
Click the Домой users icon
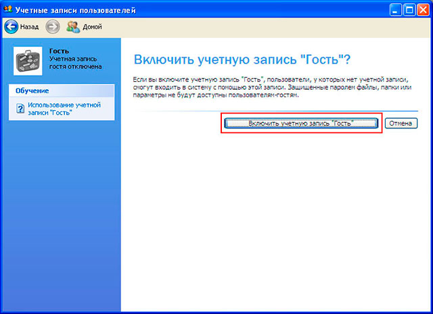tap(73, 27)
